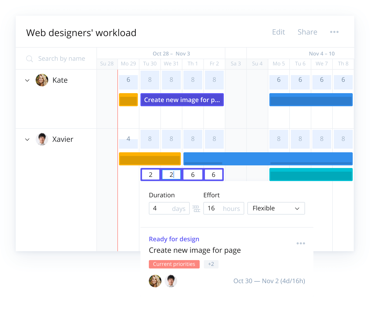This screenshot has width=370, height=314.
Task: Click the Web designers' workload title
Action: (81, 33)
